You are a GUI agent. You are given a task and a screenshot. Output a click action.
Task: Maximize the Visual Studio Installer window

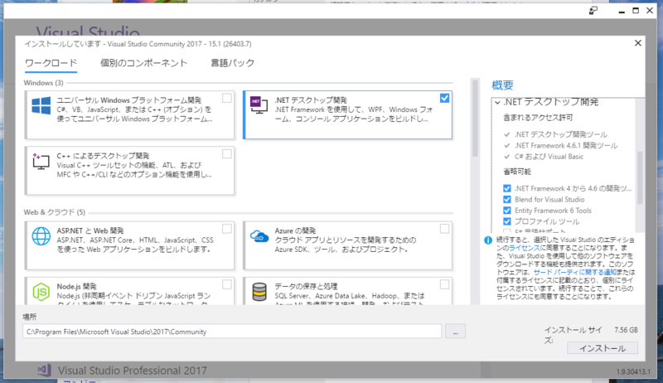pyautogui.click(x=636, y=11)
